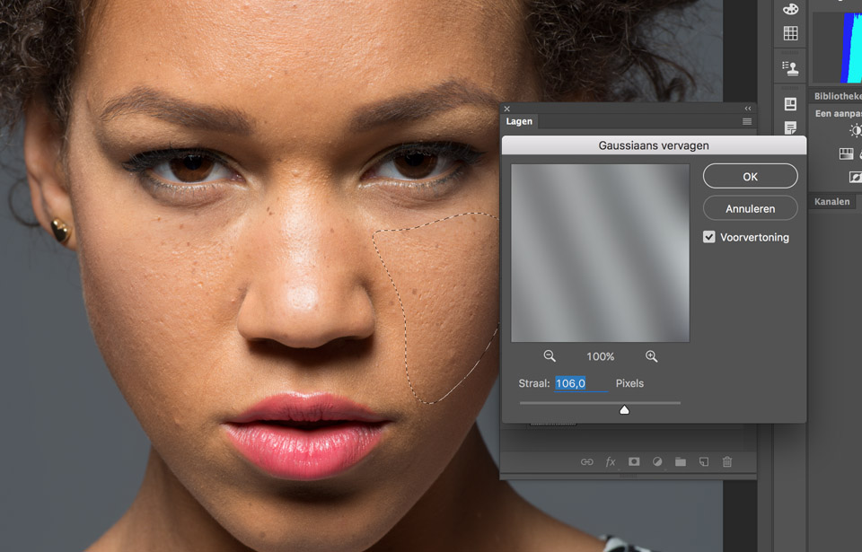This screenshot has height=552, width=862.
Task: Switch to the Bibliotheken tab
Action: pos(837,96)
